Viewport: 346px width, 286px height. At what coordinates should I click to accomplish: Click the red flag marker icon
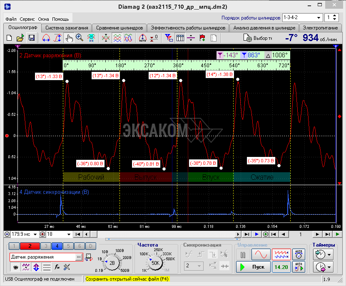point(202,38)
